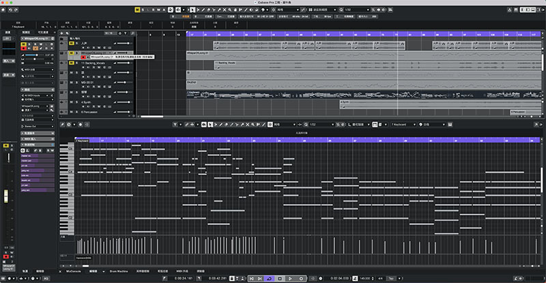Viewport: 546px width, 283px height.
Task: Toggle the Inspector yellow Mute button
Action: pos(24,44)
